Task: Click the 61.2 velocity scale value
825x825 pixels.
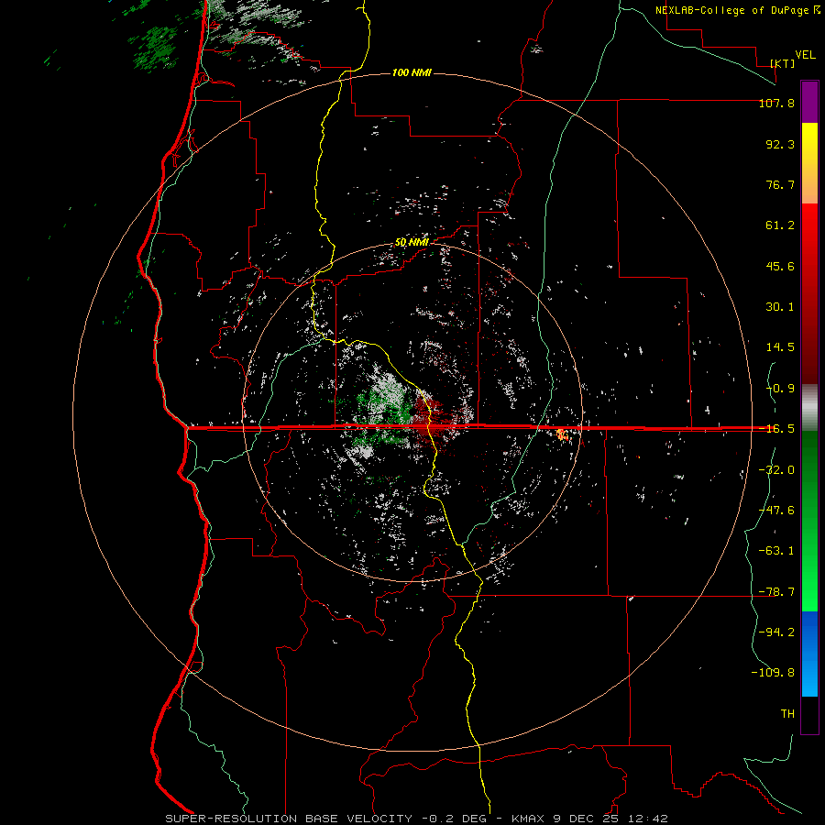Action: click(x=780, y=225)
